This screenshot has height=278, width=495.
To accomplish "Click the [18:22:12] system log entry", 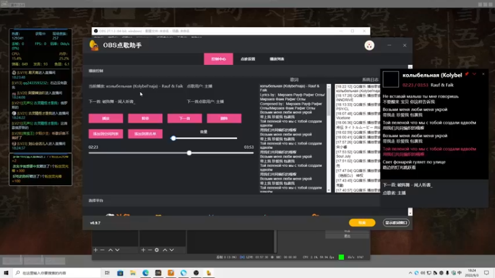I will pyautogui.click(x=358, y=88).
